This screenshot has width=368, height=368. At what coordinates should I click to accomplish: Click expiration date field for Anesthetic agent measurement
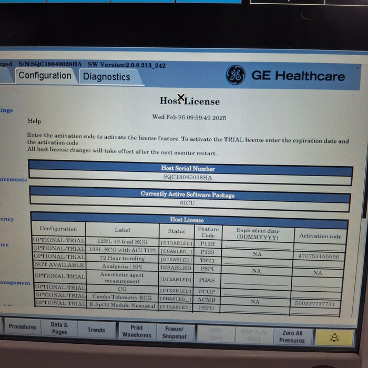[x=258, y=281]
